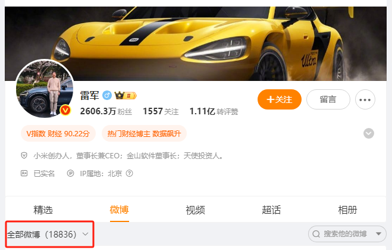Viewport: 392px width, 250px height.
Task: Click the magnifier icon in search box
Action: [x=316, y=234]
